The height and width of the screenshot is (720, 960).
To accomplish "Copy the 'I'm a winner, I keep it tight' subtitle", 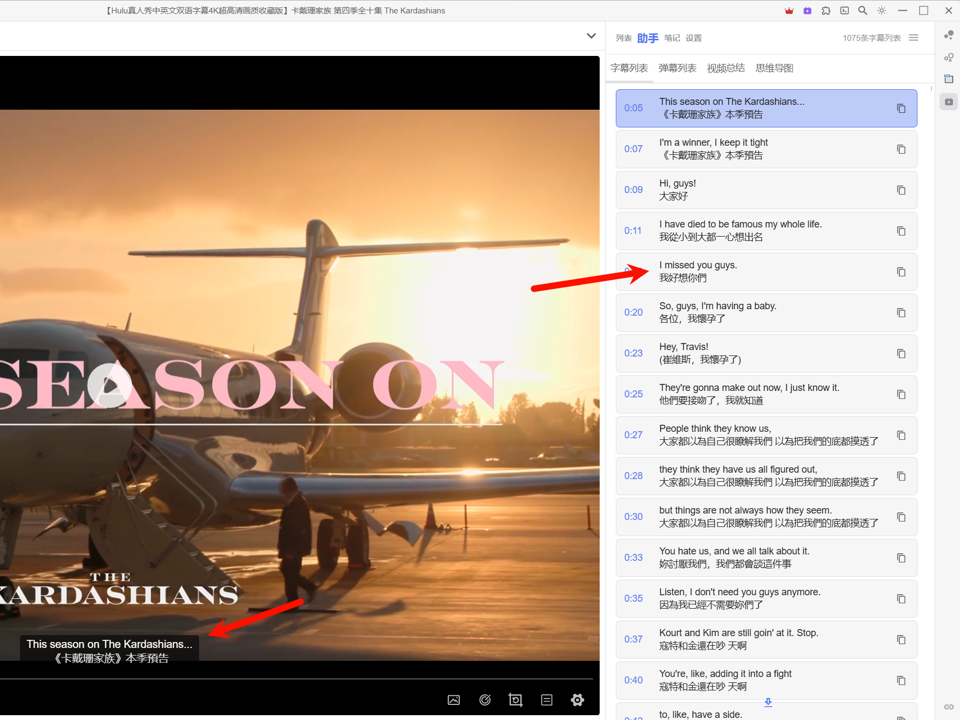I will 901,149.
